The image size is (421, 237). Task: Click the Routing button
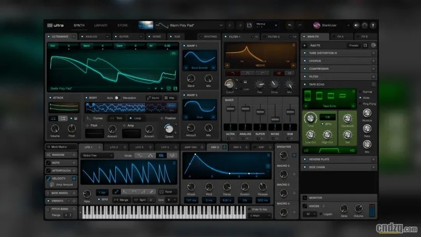tap(208, 37)
